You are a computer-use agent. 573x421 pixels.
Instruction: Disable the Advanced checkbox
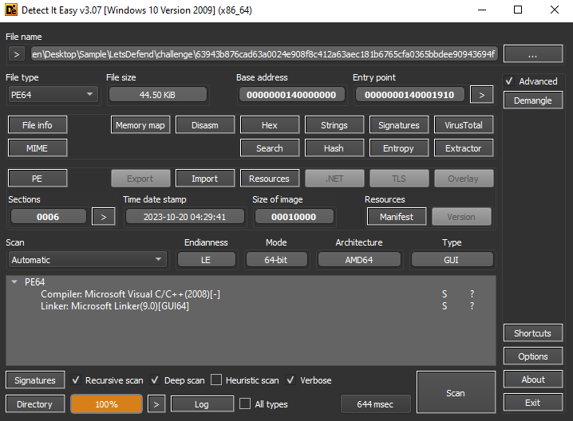coord(510,81)
